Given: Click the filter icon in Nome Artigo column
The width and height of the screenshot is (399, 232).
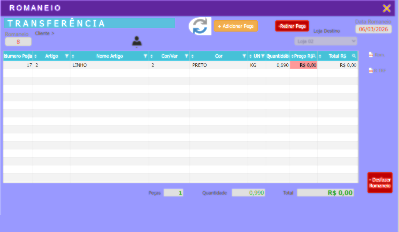Looking at the screenshot, I should point(145,56).
